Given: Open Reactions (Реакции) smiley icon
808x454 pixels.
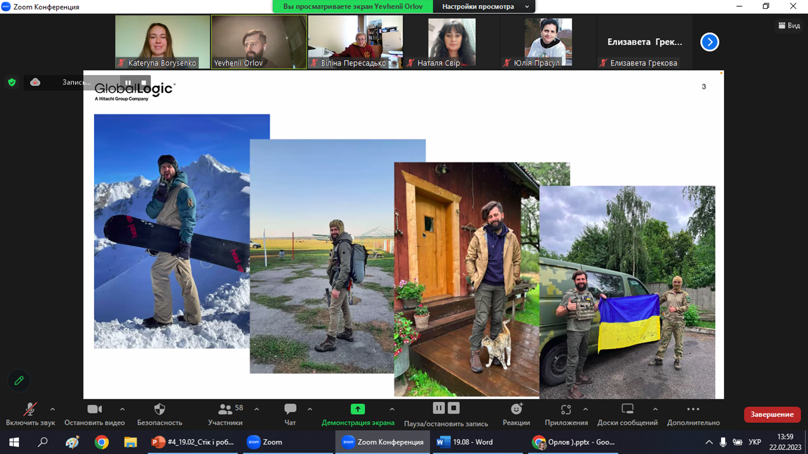Looking at the screenshot, I should pyautogui.click(x=516, y=409).
